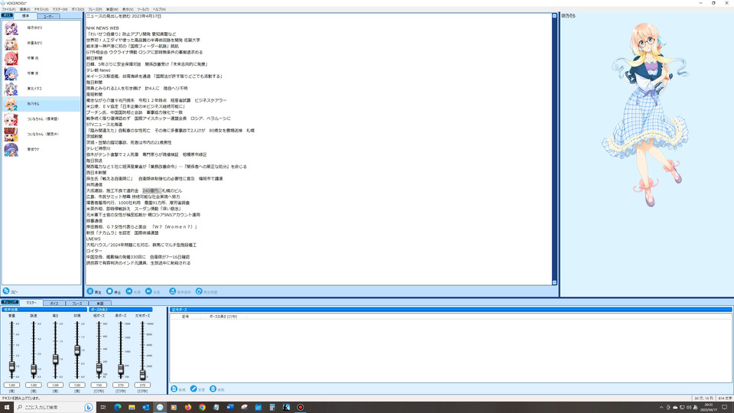Open the 表示(V) menu

pos(128,9)
